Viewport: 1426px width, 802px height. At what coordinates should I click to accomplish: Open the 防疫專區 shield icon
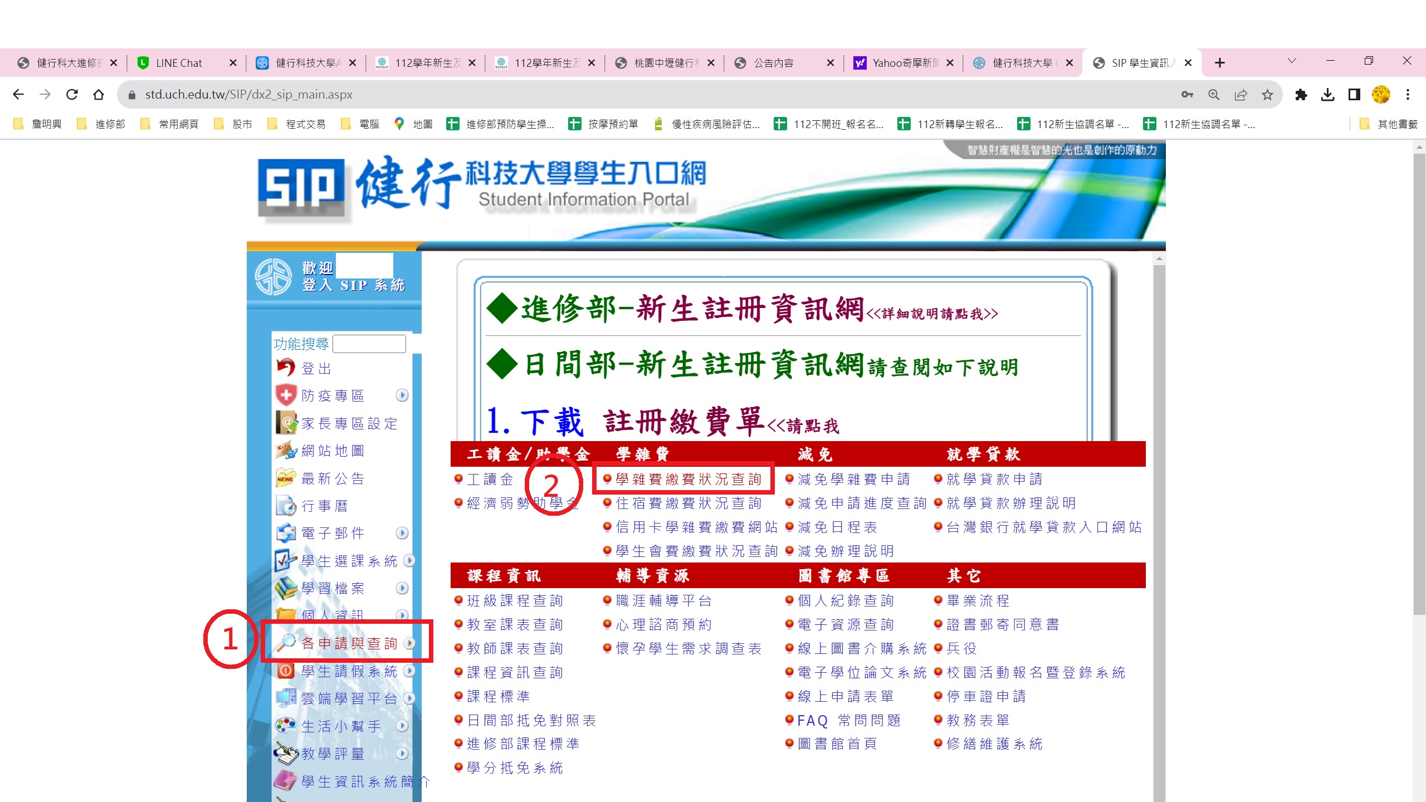[286, 395]
